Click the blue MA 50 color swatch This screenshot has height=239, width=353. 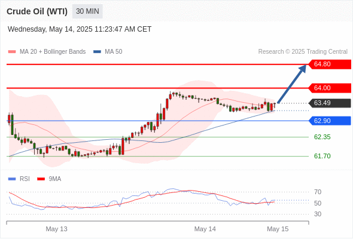pos(97,52)
